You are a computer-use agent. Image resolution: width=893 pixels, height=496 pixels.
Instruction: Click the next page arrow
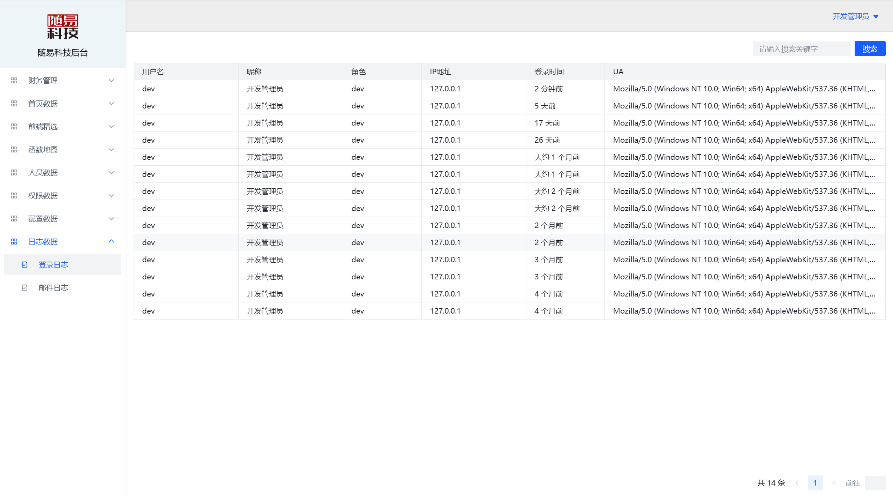[834, 483]
